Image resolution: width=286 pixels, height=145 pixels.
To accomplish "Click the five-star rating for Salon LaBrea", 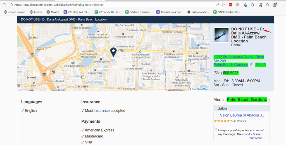I will click(222, 121).
